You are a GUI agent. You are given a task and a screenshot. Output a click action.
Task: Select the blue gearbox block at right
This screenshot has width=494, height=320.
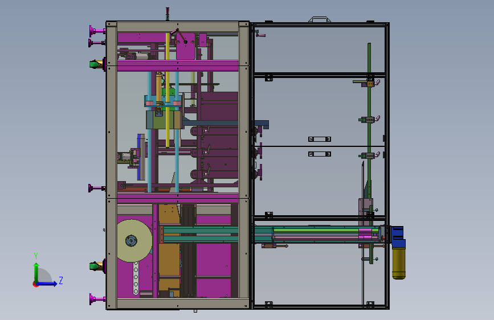(x=398, y=236)
